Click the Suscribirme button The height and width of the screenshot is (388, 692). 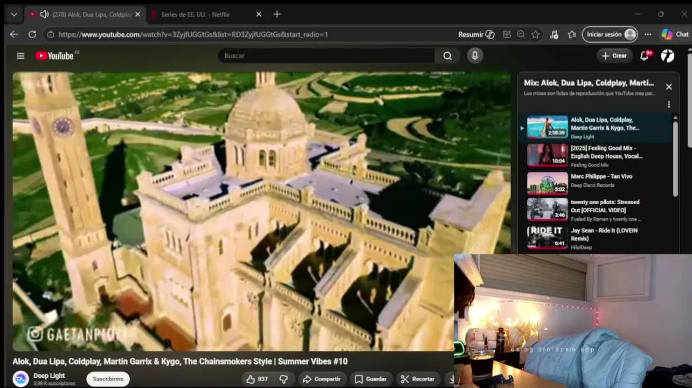pyautogui.click(x=108, y=379)
